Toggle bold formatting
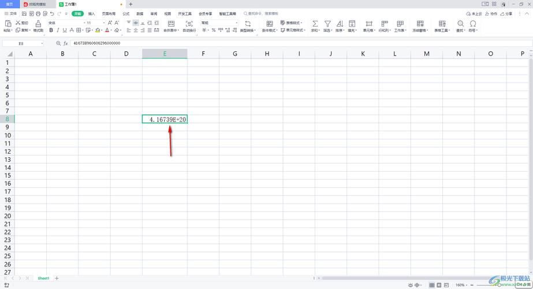Image resolution: width=533 pixels, height=289 pixels. (51, 30)
